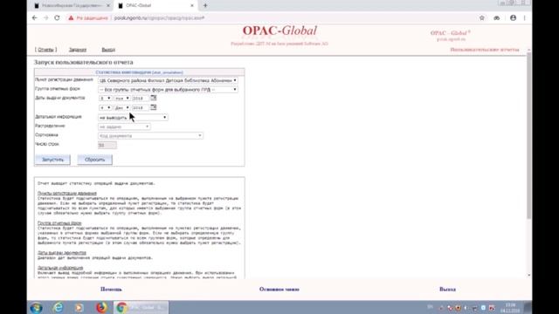Expand the Детальная информация dropdown
The height and width of the screenshot is (314, 559).
pyautogui.click(x=133, y=117)
